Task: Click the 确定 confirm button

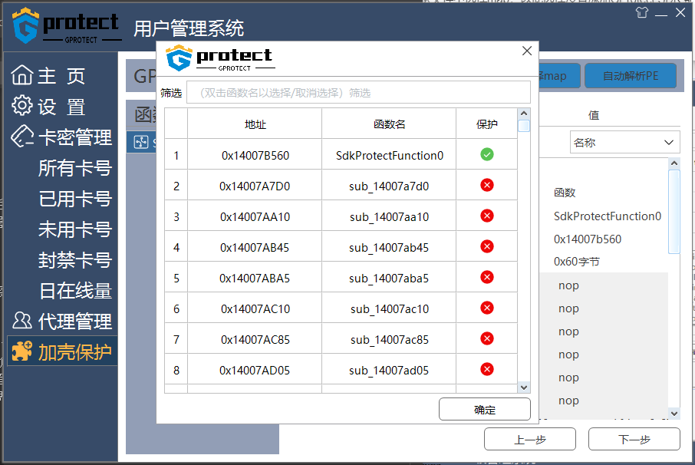Action: tap(485, 409)
